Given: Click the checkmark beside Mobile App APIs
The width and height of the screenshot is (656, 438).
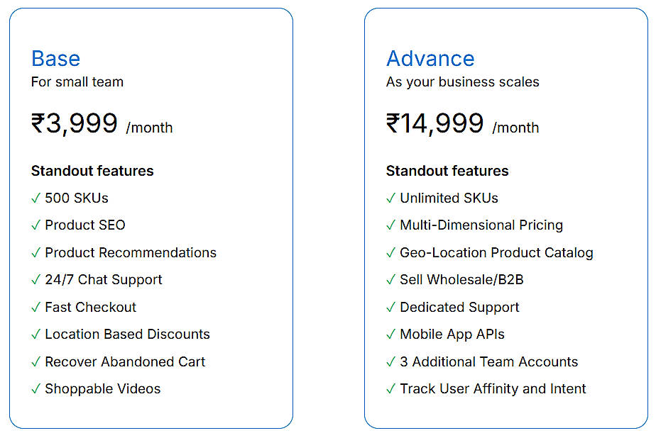Looking at the screenshot, I should coord(391,335).
